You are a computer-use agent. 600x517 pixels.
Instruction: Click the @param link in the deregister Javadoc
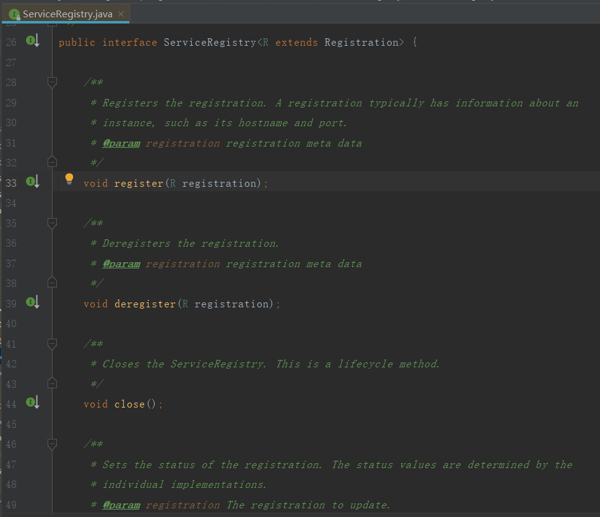(121, 263)
